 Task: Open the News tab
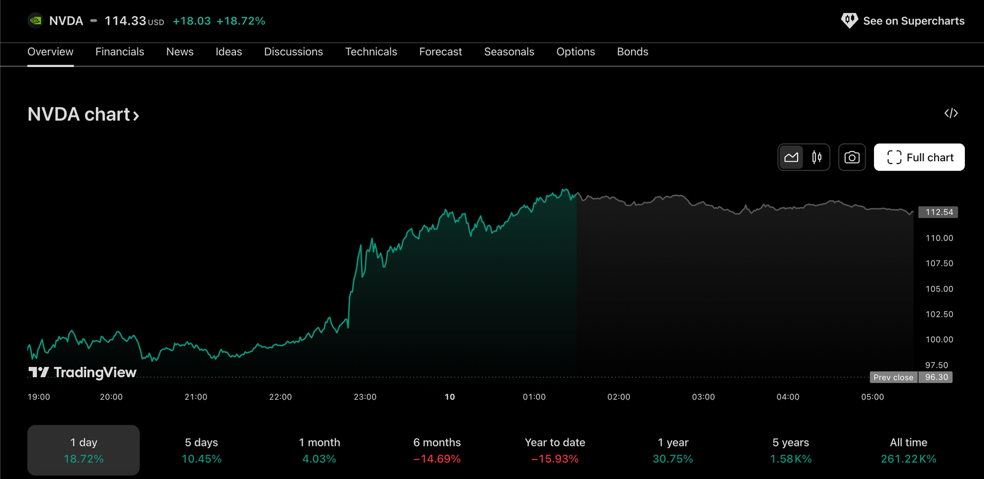click(180, 52)
